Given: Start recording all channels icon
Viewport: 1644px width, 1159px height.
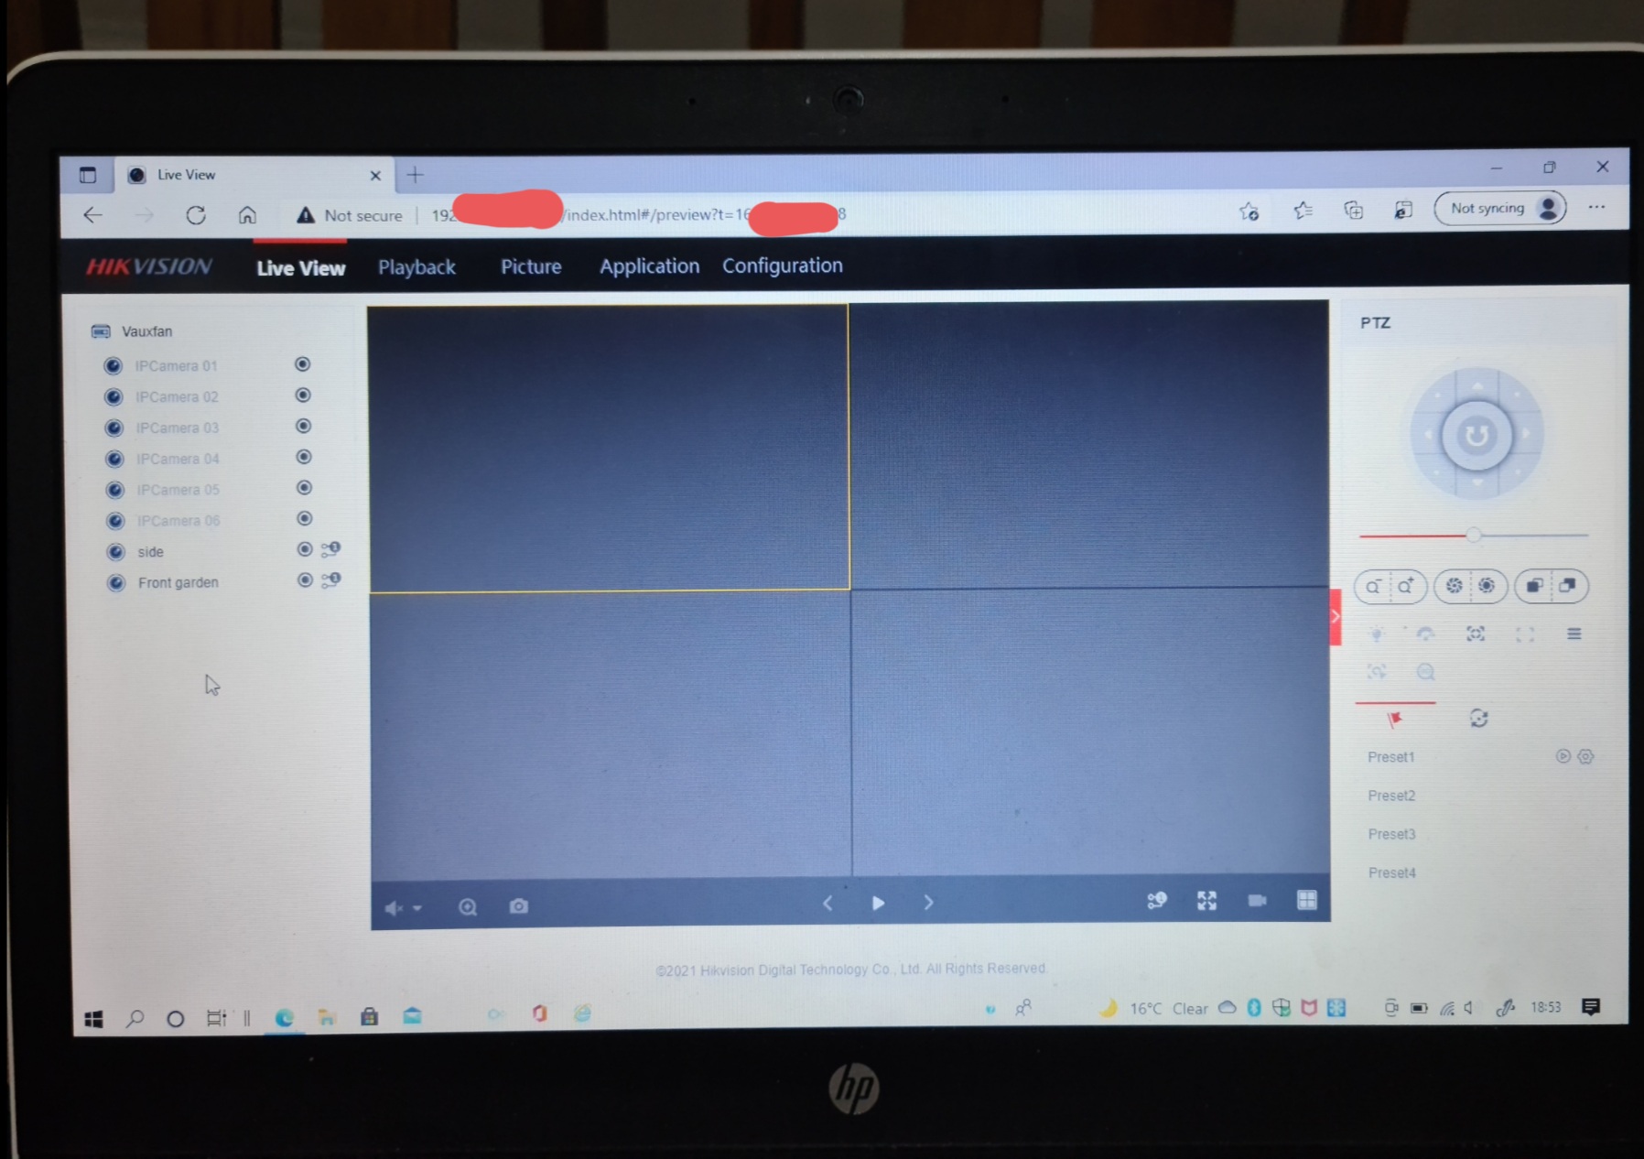Looking at the screenshot, I should click(1257, 901).
